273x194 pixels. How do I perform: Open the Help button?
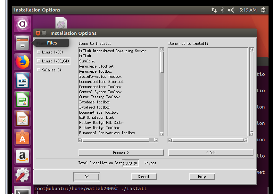click(202, 177)
